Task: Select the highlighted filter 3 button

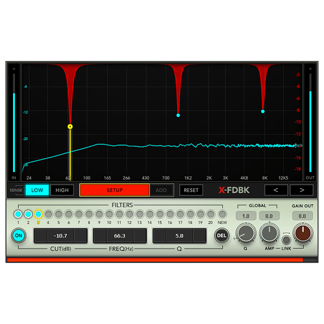Action: tap(38, 214)
